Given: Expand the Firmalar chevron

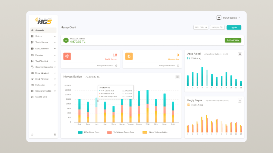Looking at the screenshot, I should tap(55, 55).
